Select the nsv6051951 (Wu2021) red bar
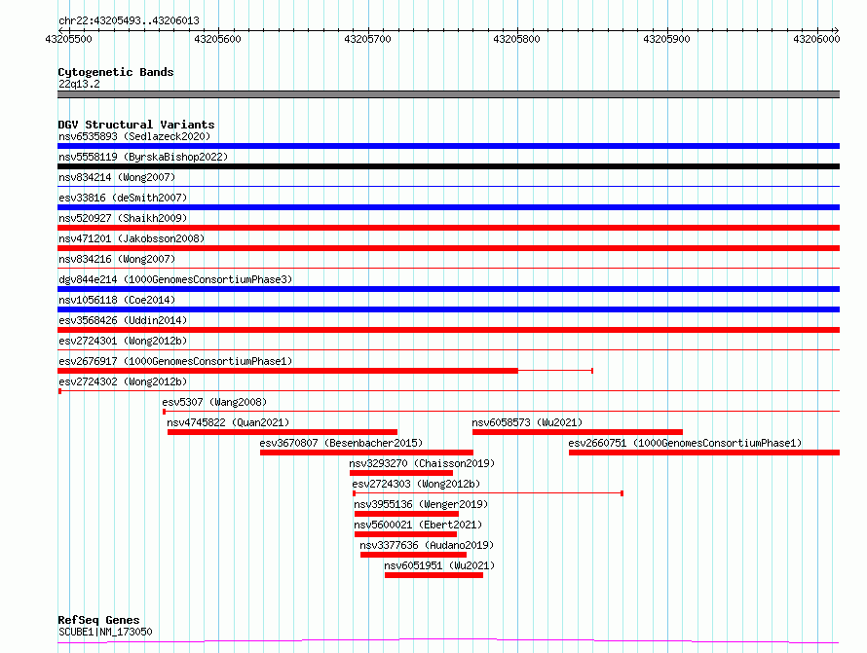Viewport: 867px width, 653px height. coord(433,575)
